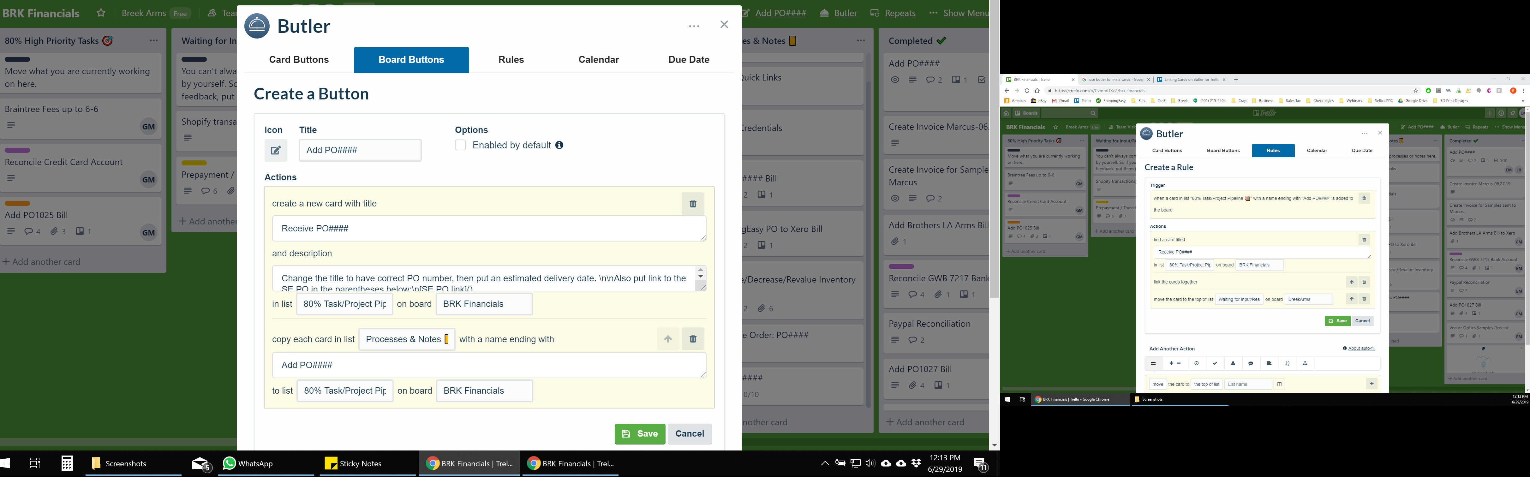
Task: Save the new board button in left window
Action: click(640, 434)
